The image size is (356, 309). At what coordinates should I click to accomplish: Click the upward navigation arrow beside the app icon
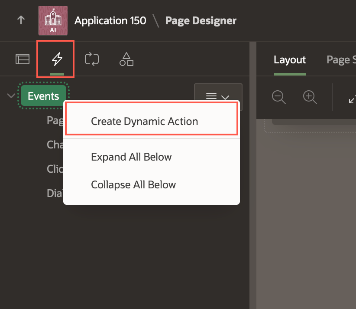pos(21,20)
